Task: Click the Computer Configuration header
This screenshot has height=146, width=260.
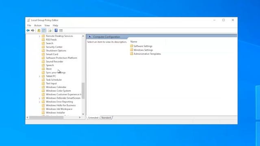Action: [x=106, y=37]
